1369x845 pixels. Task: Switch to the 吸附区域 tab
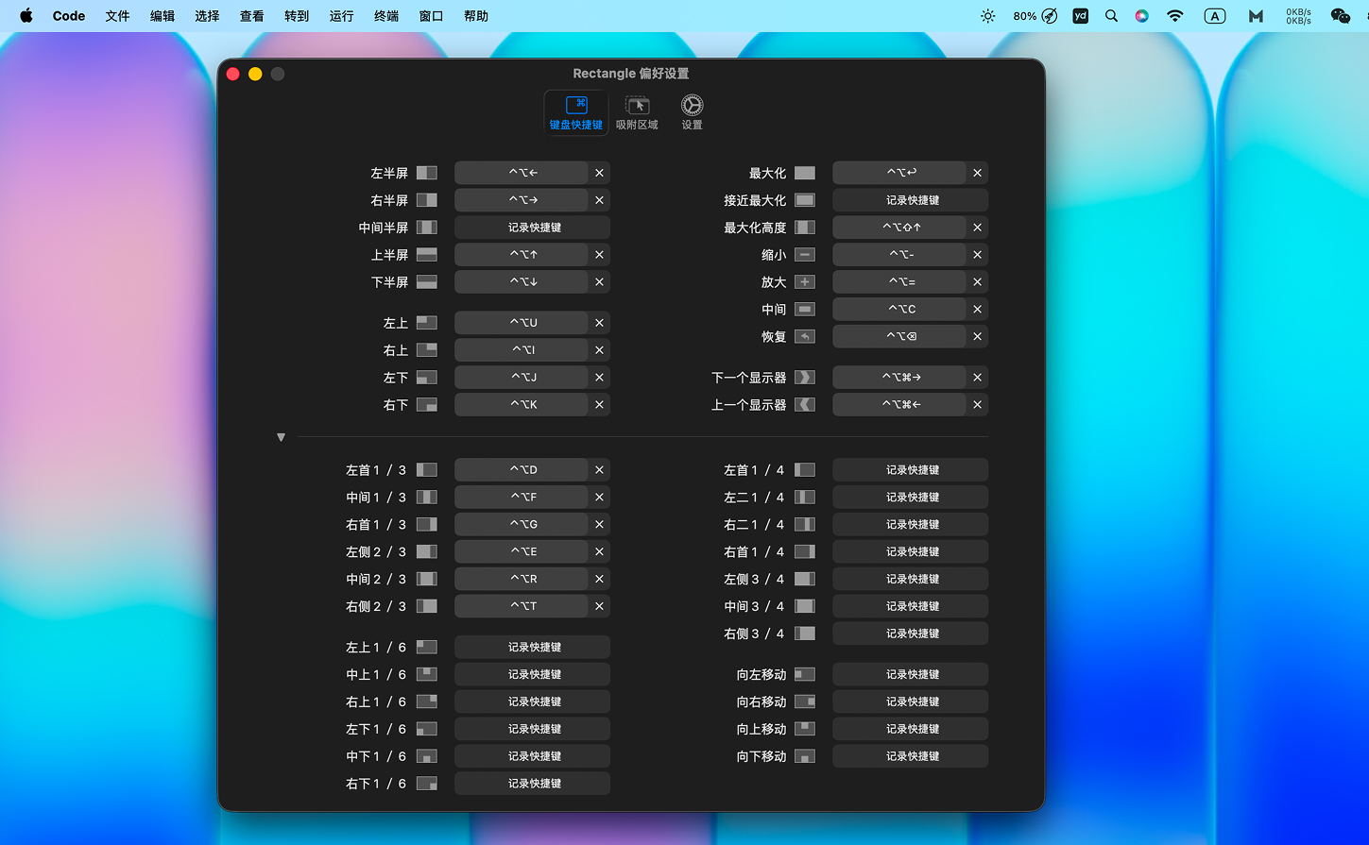pyautogui.click(x=637, y=110)
